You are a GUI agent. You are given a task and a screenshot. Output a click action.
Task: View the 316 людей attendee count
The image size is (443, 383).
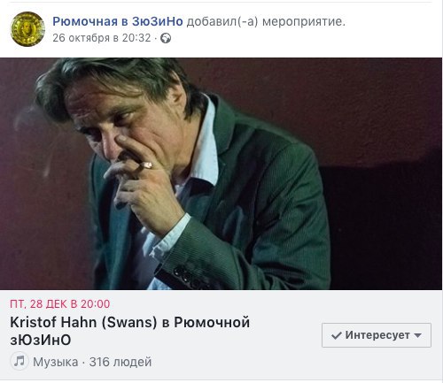click(x=120, y=362)
